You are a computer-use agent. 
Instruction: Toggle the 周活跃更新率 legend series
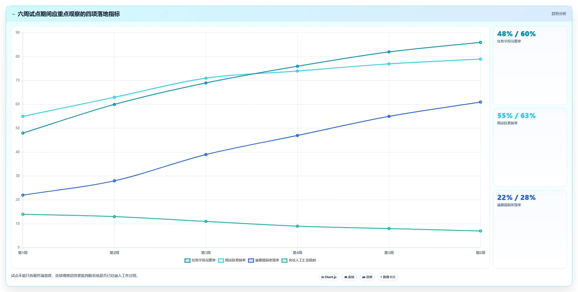coord(232,260)
